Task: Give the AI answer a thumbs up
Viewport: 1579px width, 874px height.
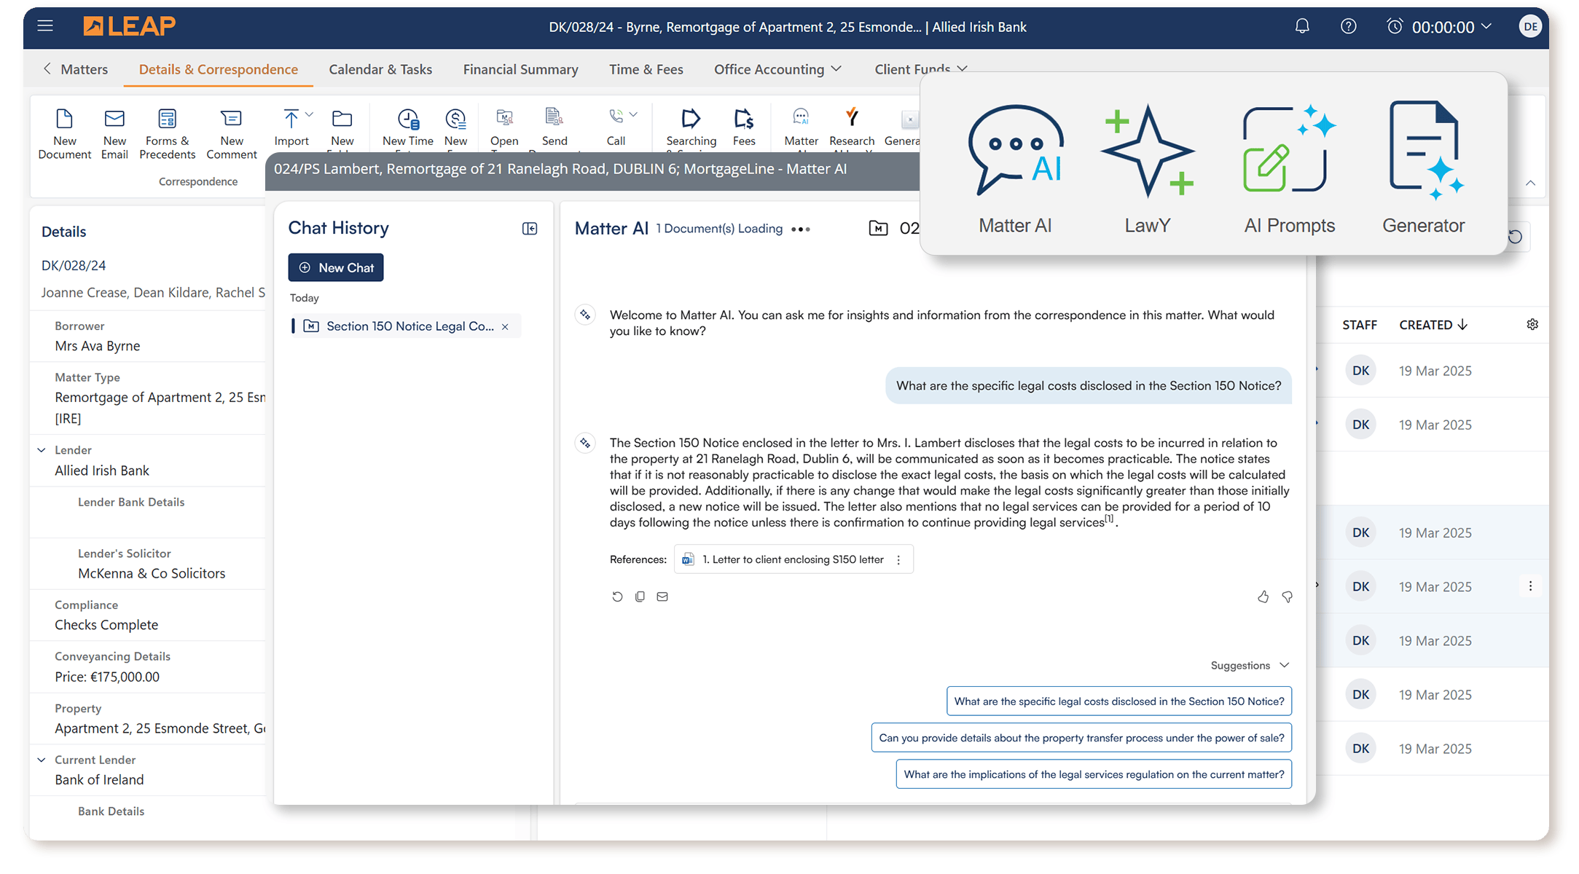Action: point(1263,597)
